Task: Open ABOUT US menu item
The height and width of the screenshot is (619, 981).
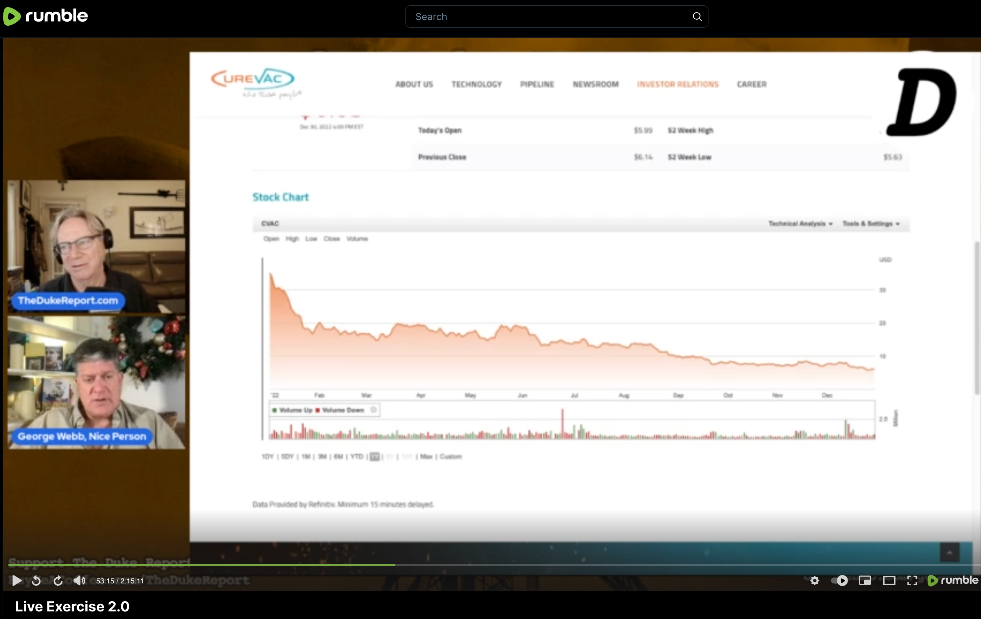Action: click(x=414, y=84)
